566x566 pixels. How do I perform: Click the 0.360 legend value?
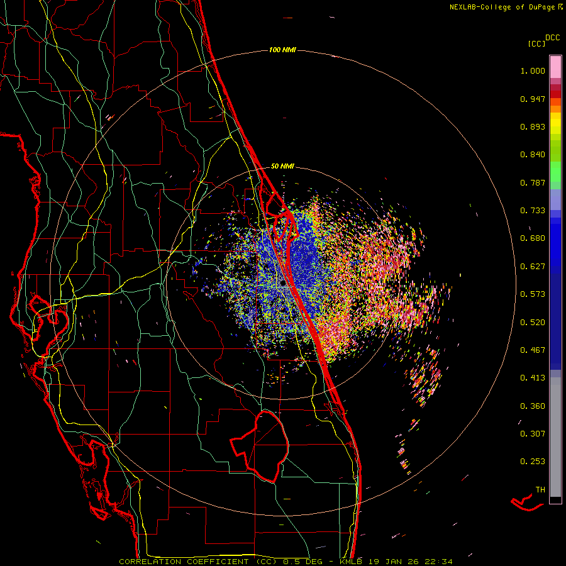coord(533,406)
